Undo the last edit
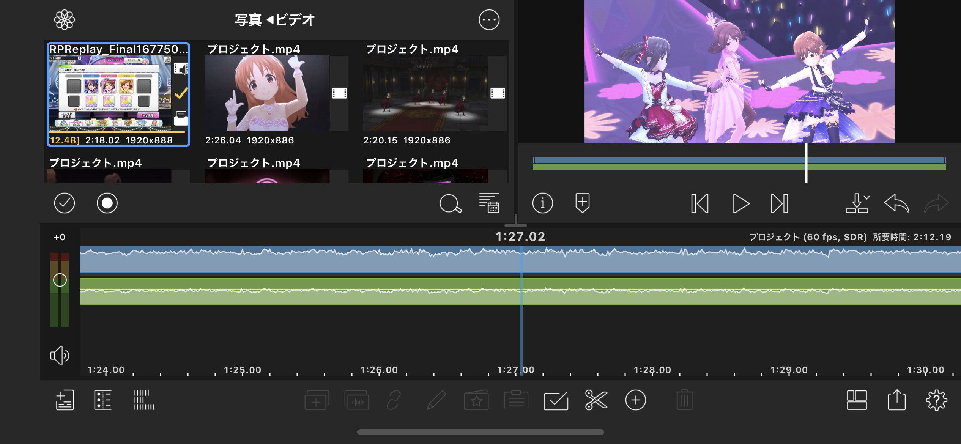 [897, 203]
